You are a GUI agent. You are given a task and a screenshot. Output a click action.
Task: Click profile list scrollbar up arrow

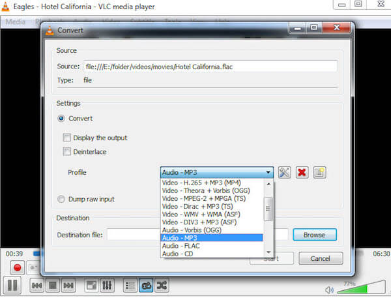(x=268, y=184)
